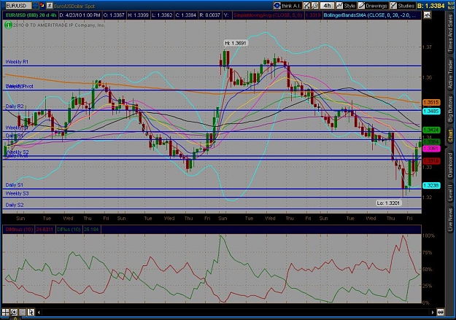Screen dimensions: 456x320
Task: Select the Level II side tab
Action: pos(450,192)
